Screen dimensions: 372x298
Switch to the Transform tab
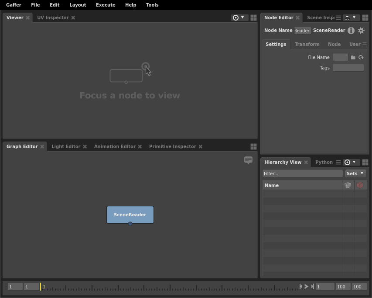click(307, 44)
